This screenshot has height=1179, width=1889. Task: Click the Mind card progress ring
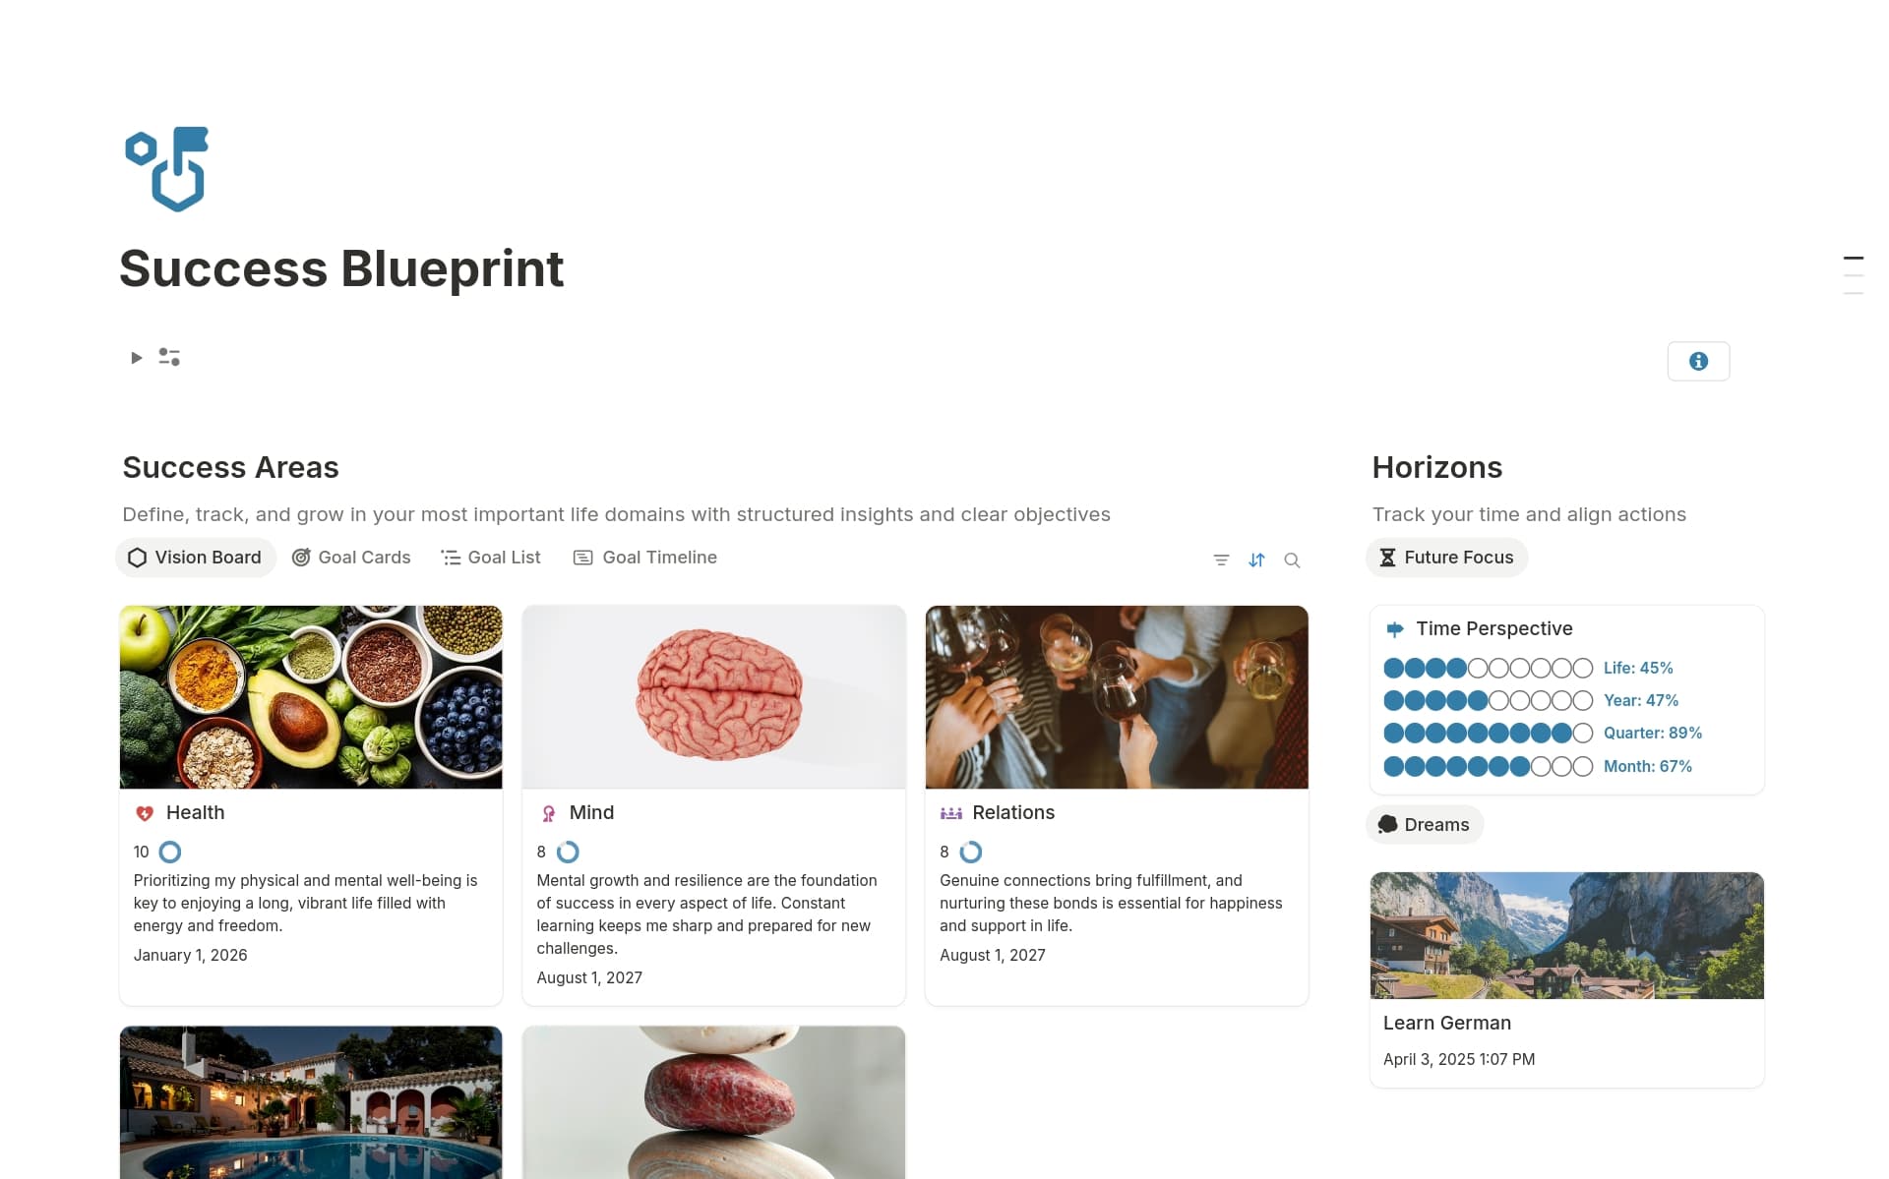(569, 852)
